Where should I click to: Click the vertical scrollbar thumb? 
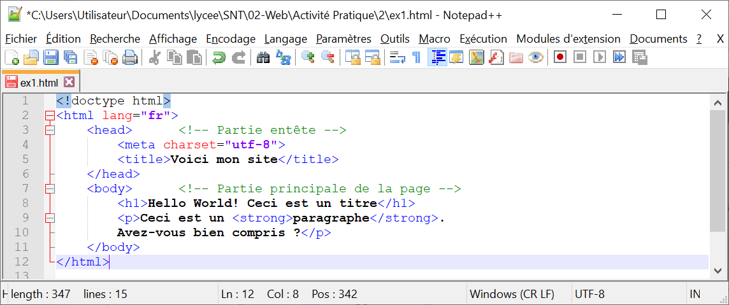719,171
